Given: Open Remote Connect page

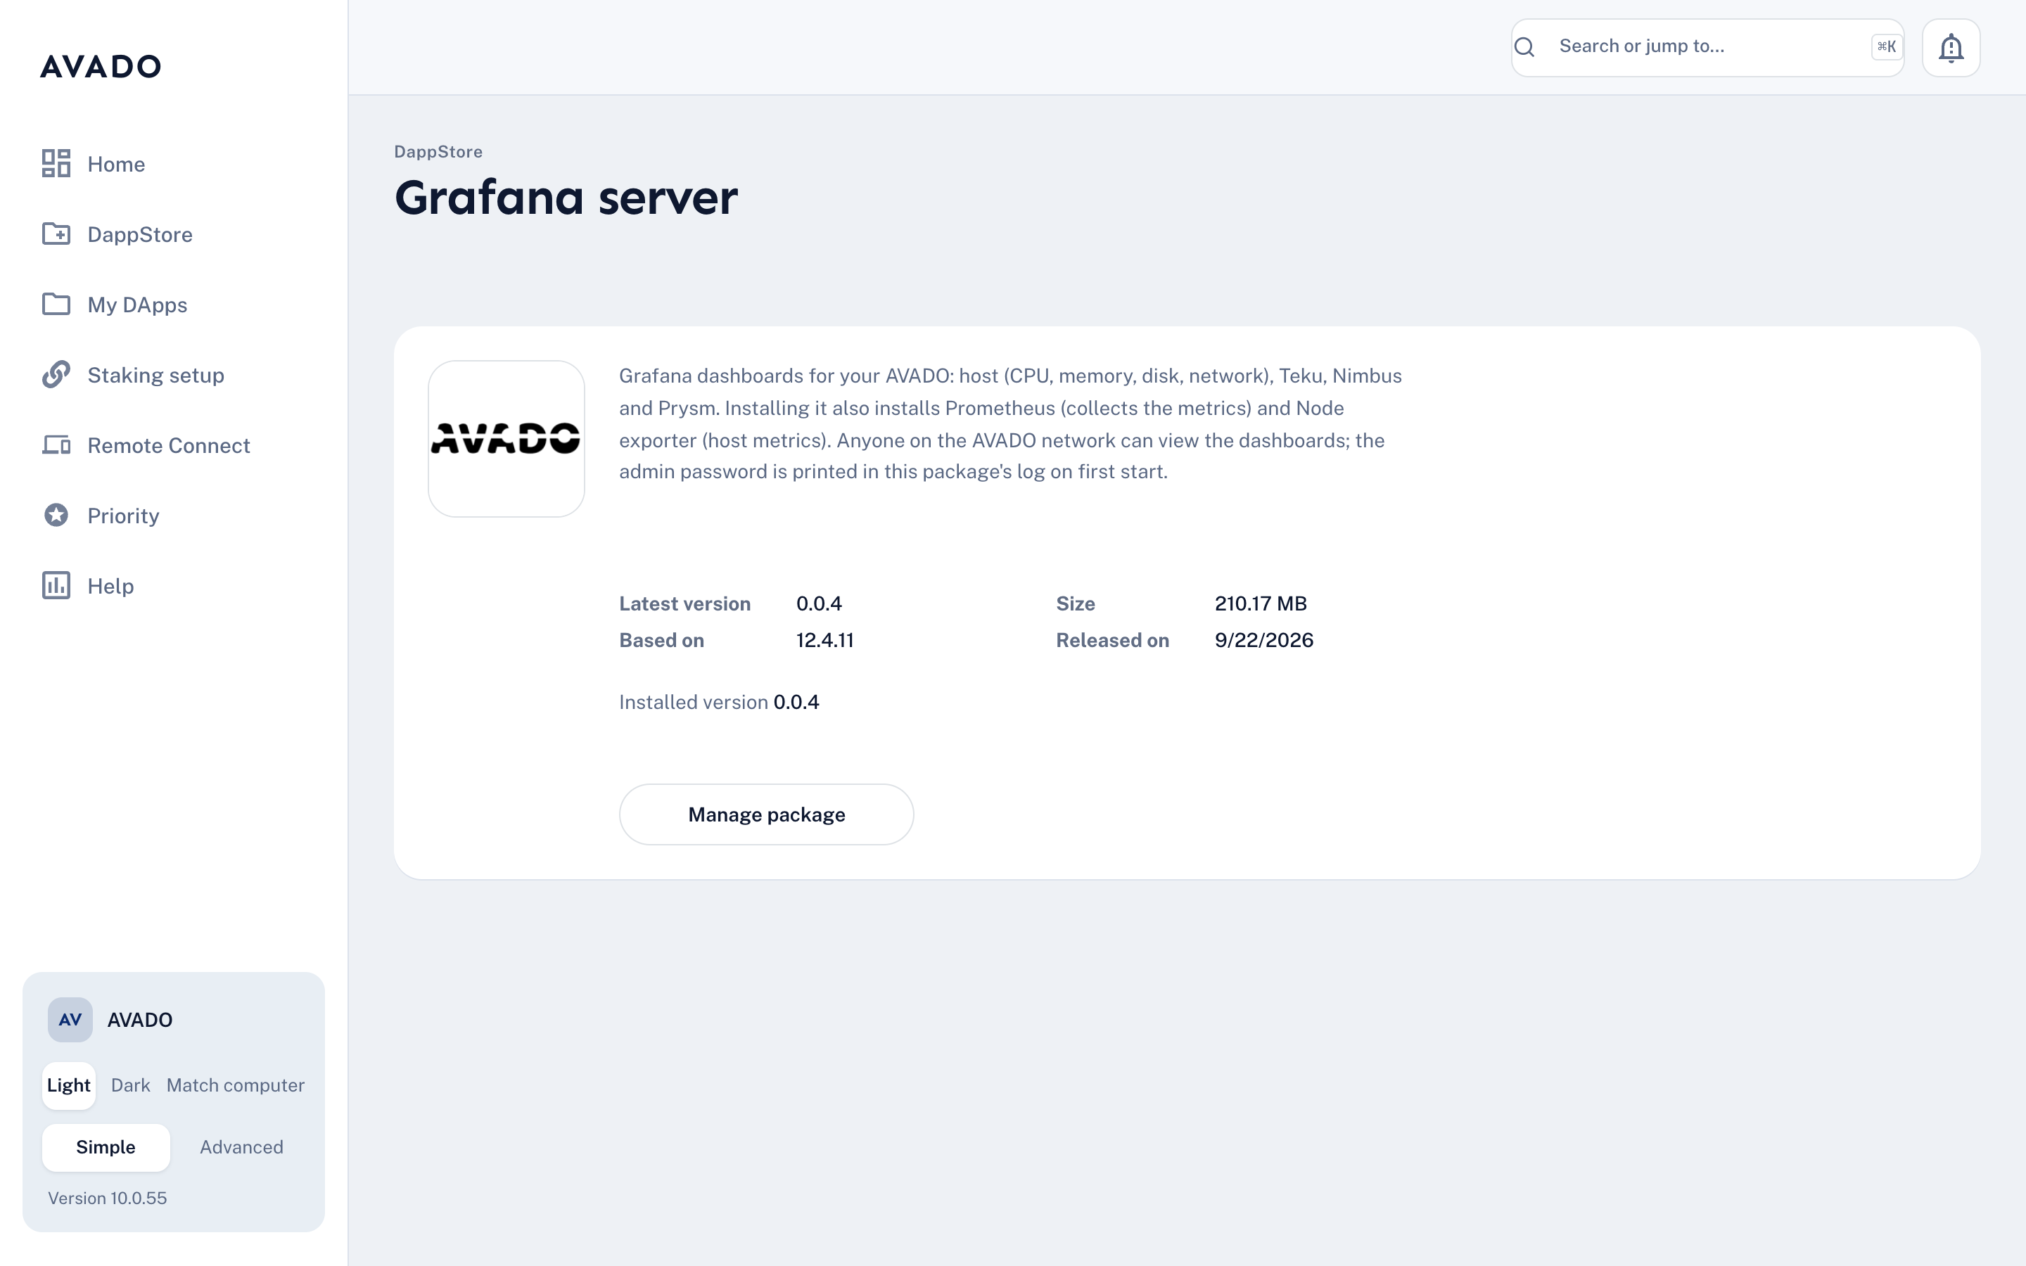Looking at the screenshot, I should 173,445.
